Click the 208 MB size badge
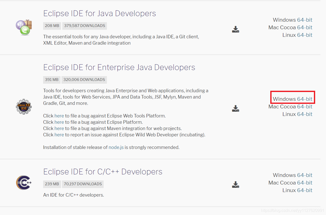This screenshot has height=215, width=326. (x=52, y=26)
